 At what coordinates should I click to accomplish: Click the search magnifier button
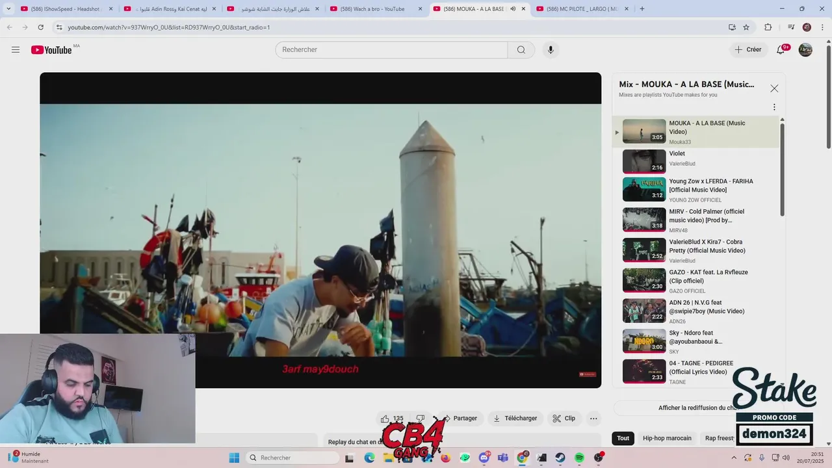(x=521, y=50)
